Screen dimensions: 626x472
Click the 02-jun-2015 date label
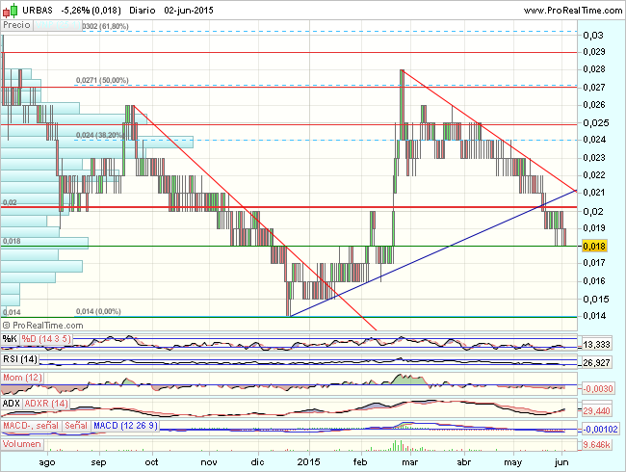pyautogui.click(x=192, y=8)
